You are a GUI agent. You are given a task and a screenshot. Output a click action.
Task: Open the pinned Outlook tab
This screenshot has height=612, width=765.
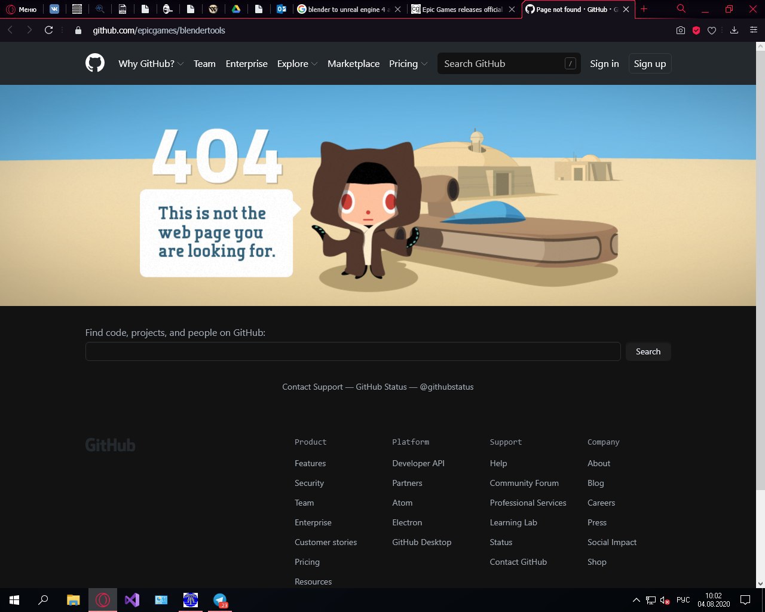(x=281, y=9)
